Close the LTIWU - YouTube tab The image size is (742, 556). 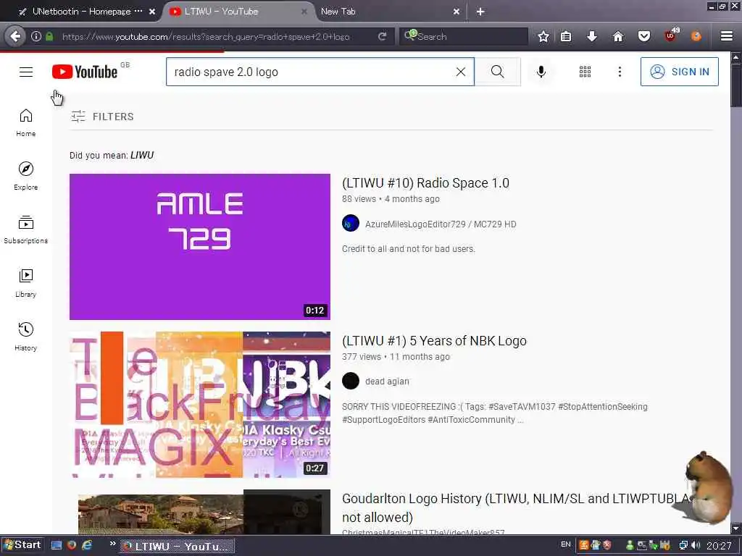pos(304,12)
